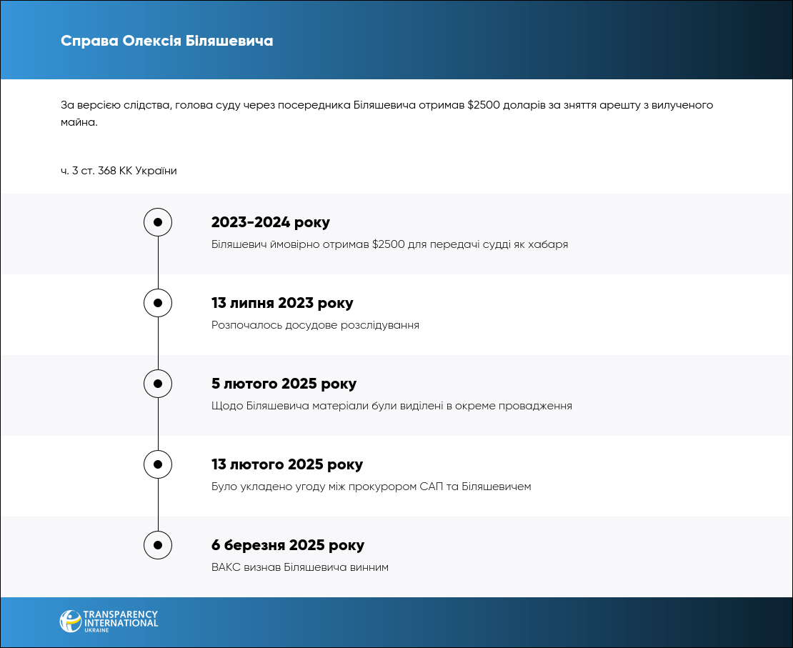The width and height of the screenshot is (793, 648).
Task: Click 'Було укладено угоду між прокурором САП' text
Action: pyautogui.click(x=371, y=487)
